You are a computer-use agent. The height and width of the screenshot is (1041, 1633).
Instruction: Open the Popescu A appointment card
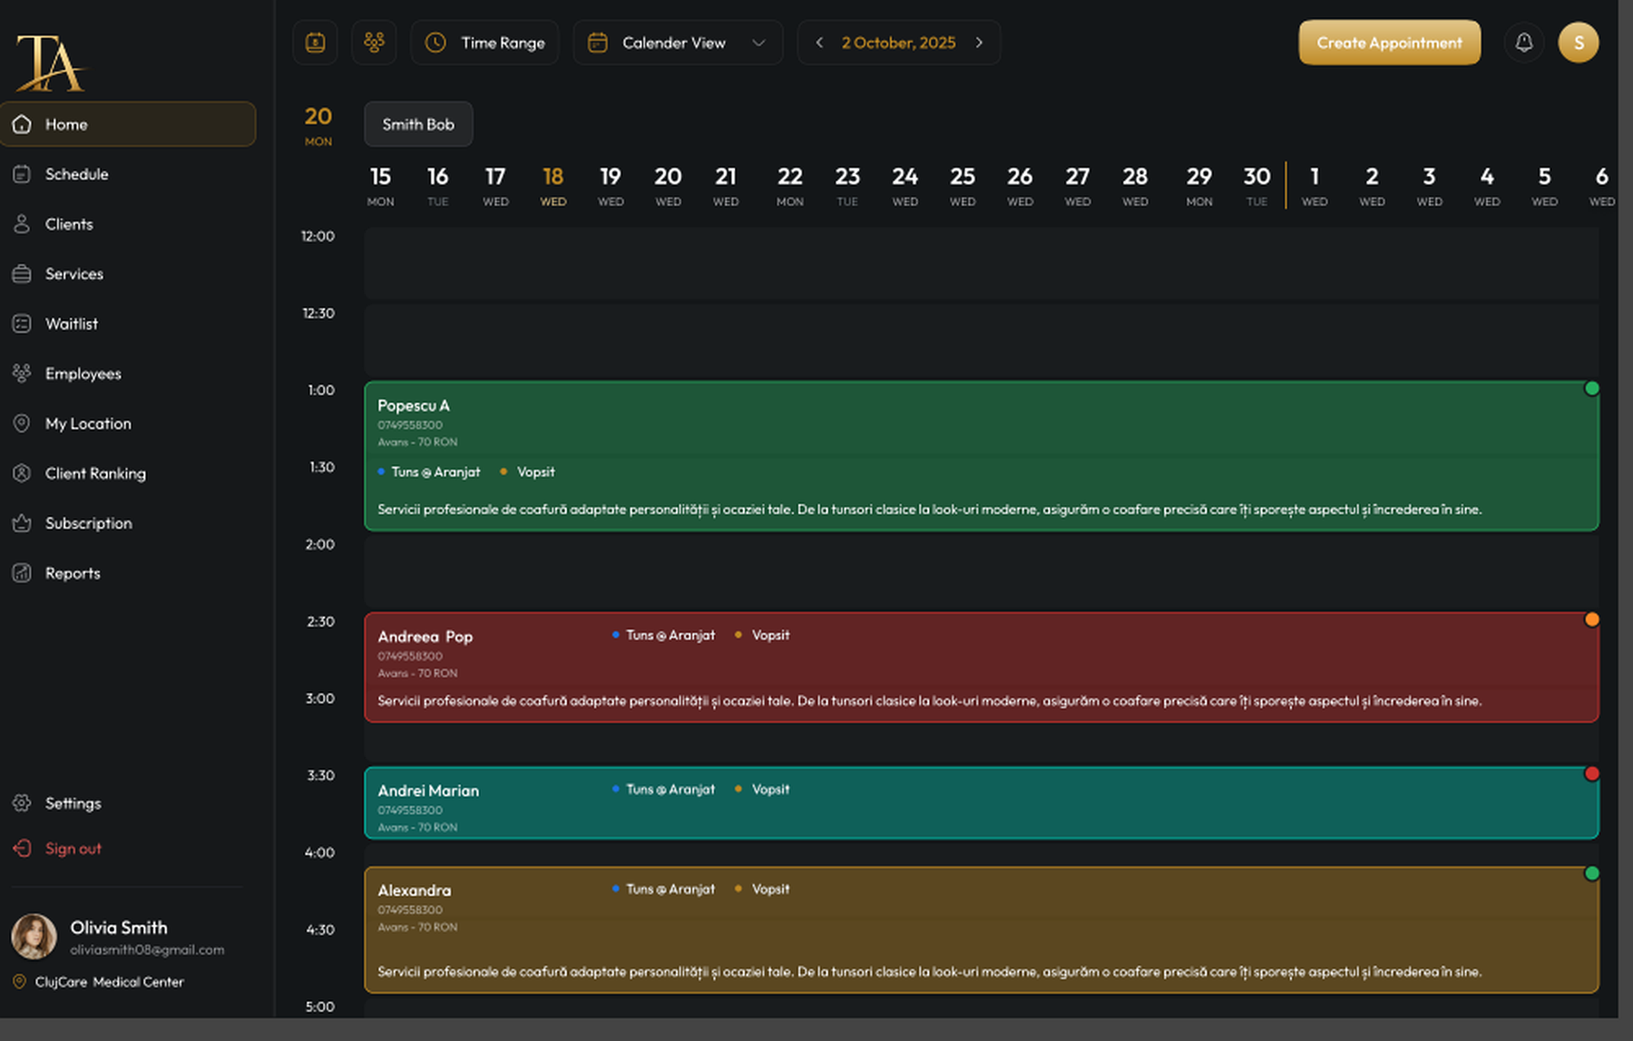click(x=982, y=456)
